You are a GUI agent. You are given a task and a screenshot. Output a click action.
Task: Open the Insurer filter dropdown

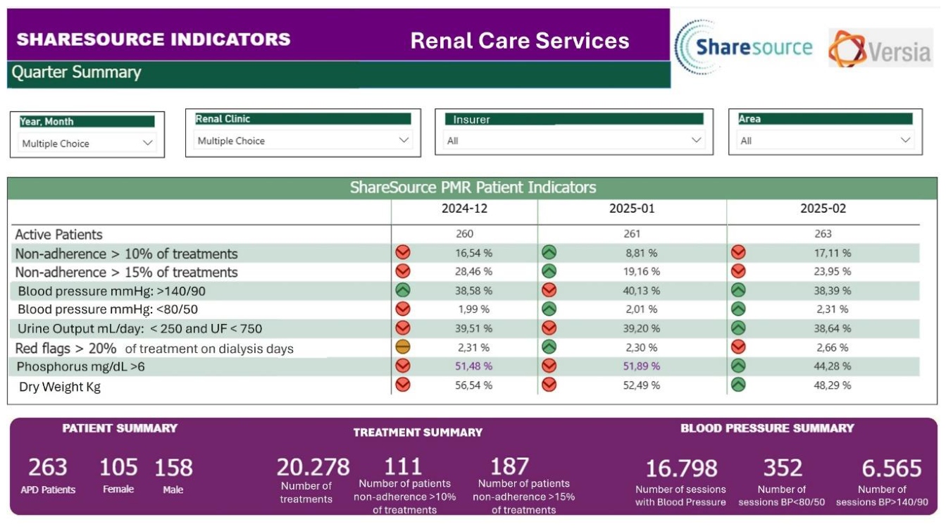pos(574,140)
